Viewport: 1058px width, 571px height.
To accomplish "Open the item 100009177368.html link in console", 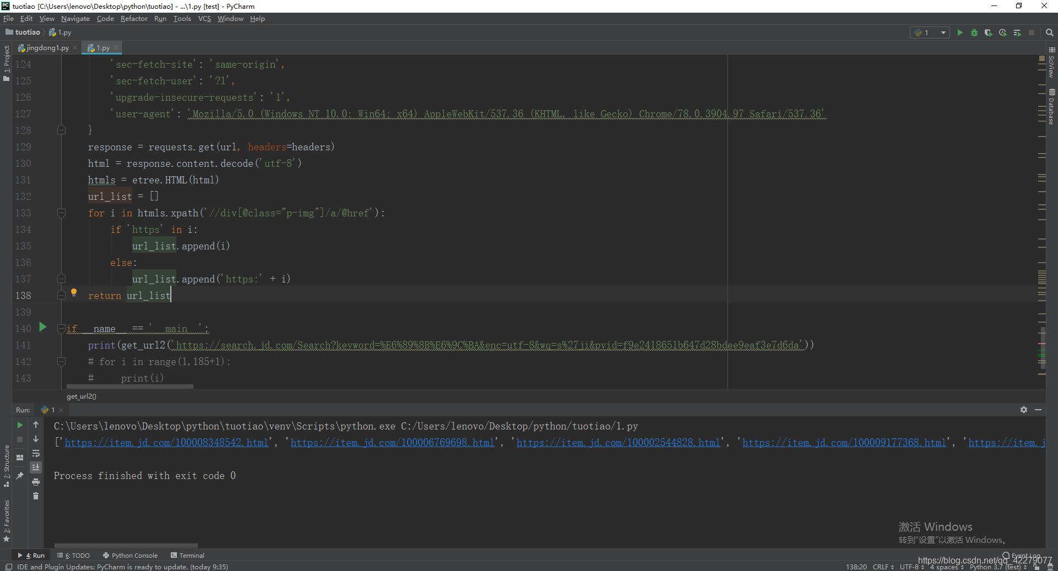I will coord(844,443).
